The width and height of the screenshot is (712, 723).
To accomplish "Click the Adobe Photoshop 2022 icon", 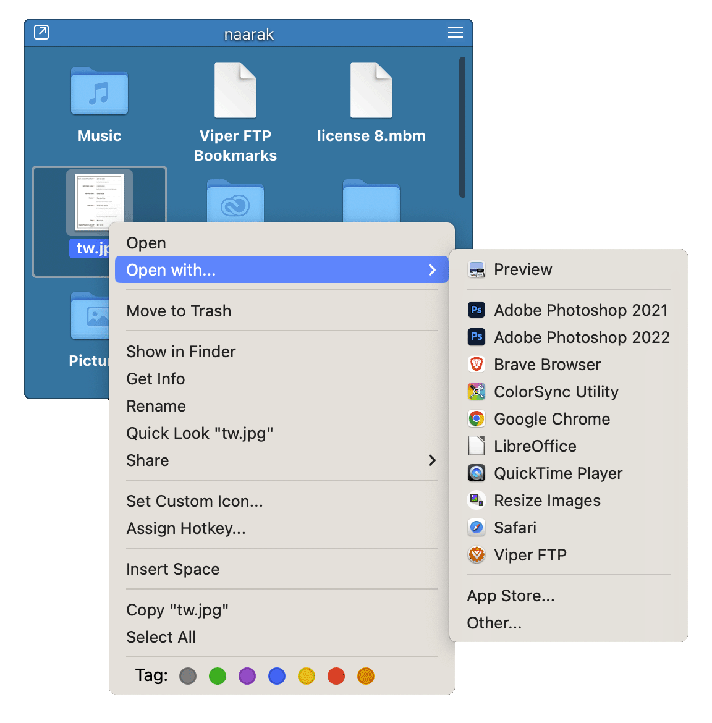I will click(x=477, y=337).
